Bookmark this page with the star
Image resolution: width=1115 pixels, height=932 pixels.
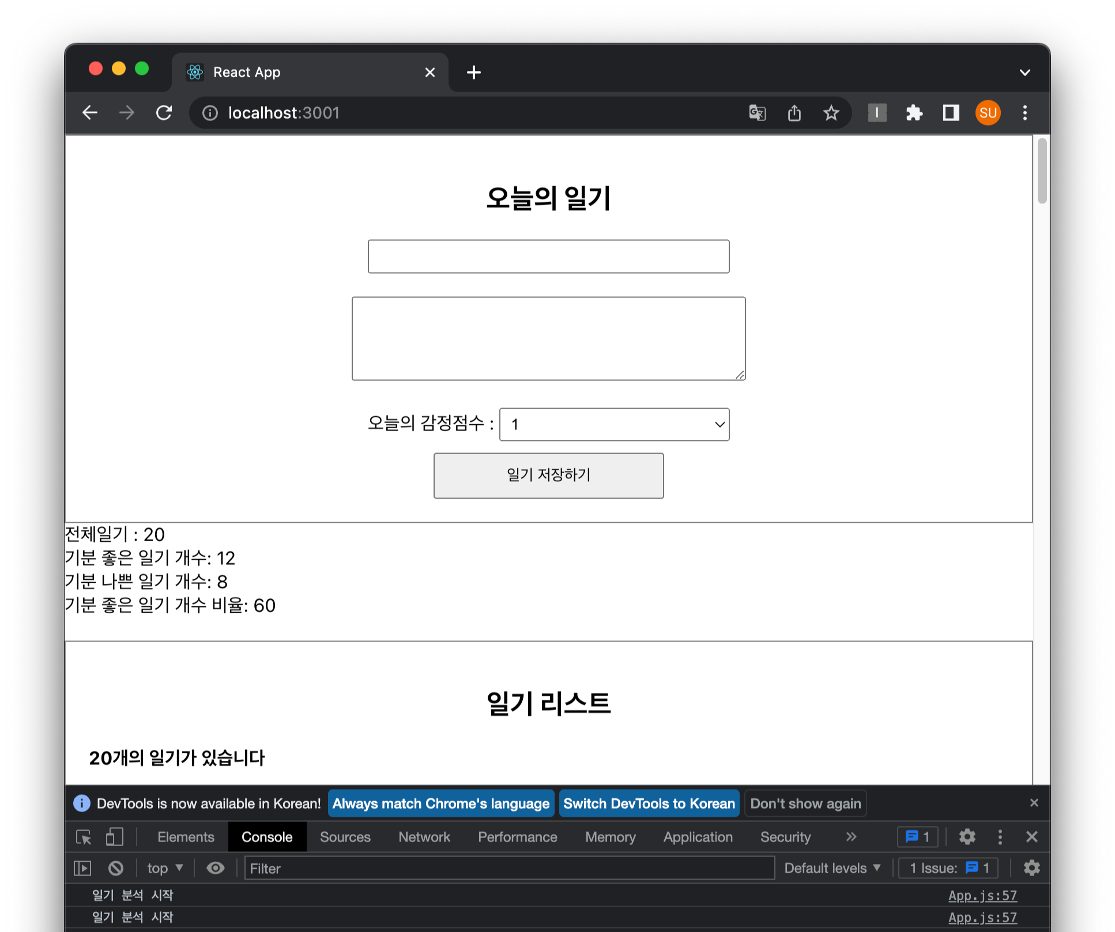pos(831,113)
